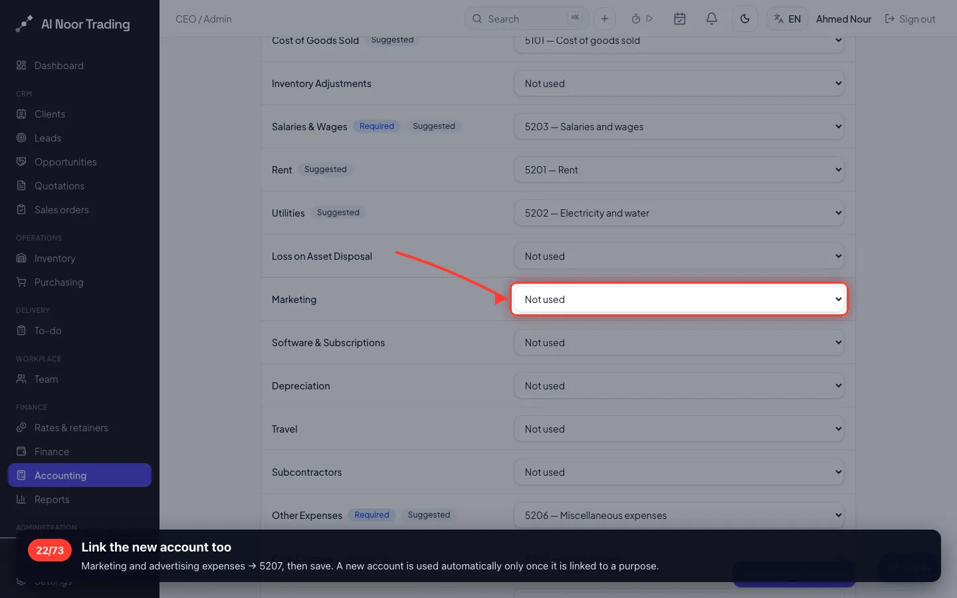957x598 pixels.
Task: Click the Al Noor Trading logo
Action: [x=73, y=24]
